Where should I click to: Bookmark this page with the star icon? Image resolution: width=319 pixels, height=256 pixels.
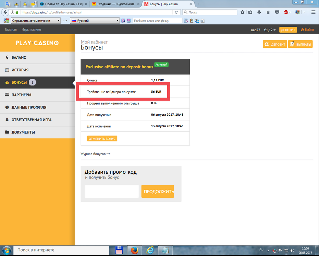242,12
